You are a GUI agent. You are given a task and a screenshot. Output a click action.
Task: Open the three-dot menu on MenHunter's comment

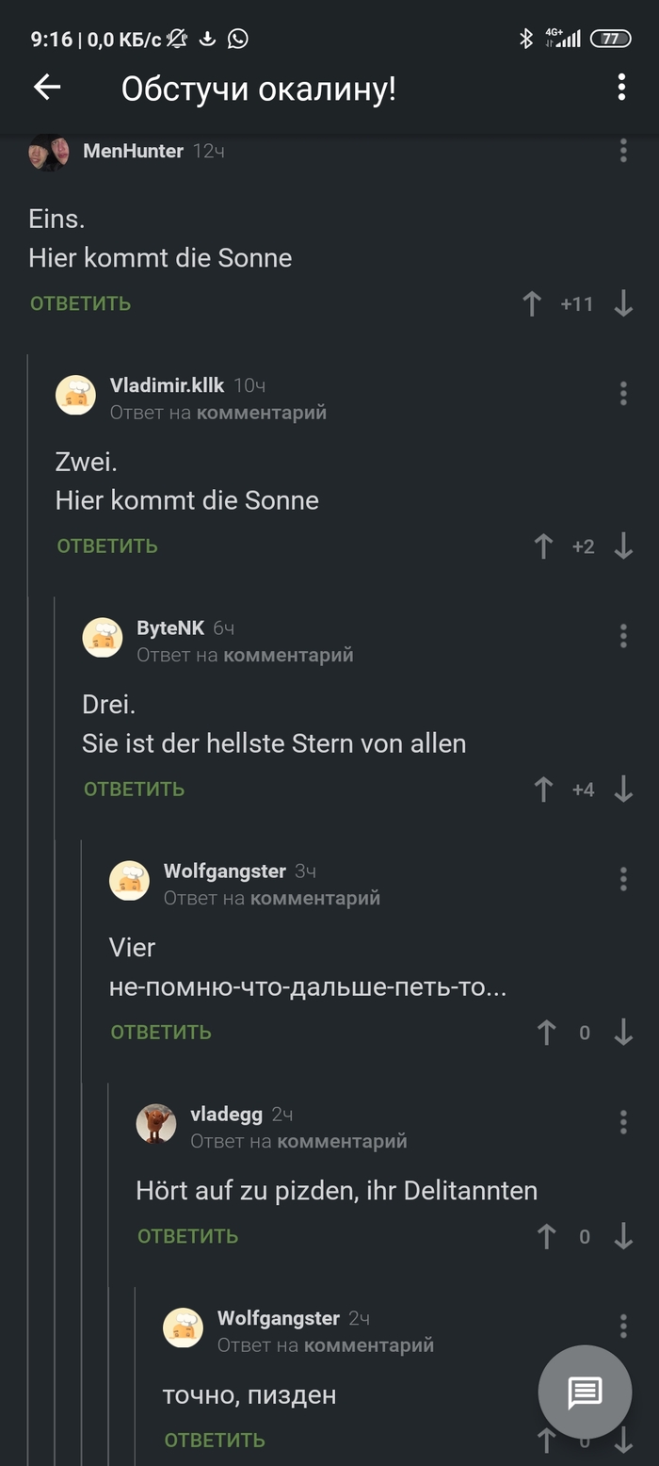click(x=623, y=151)
